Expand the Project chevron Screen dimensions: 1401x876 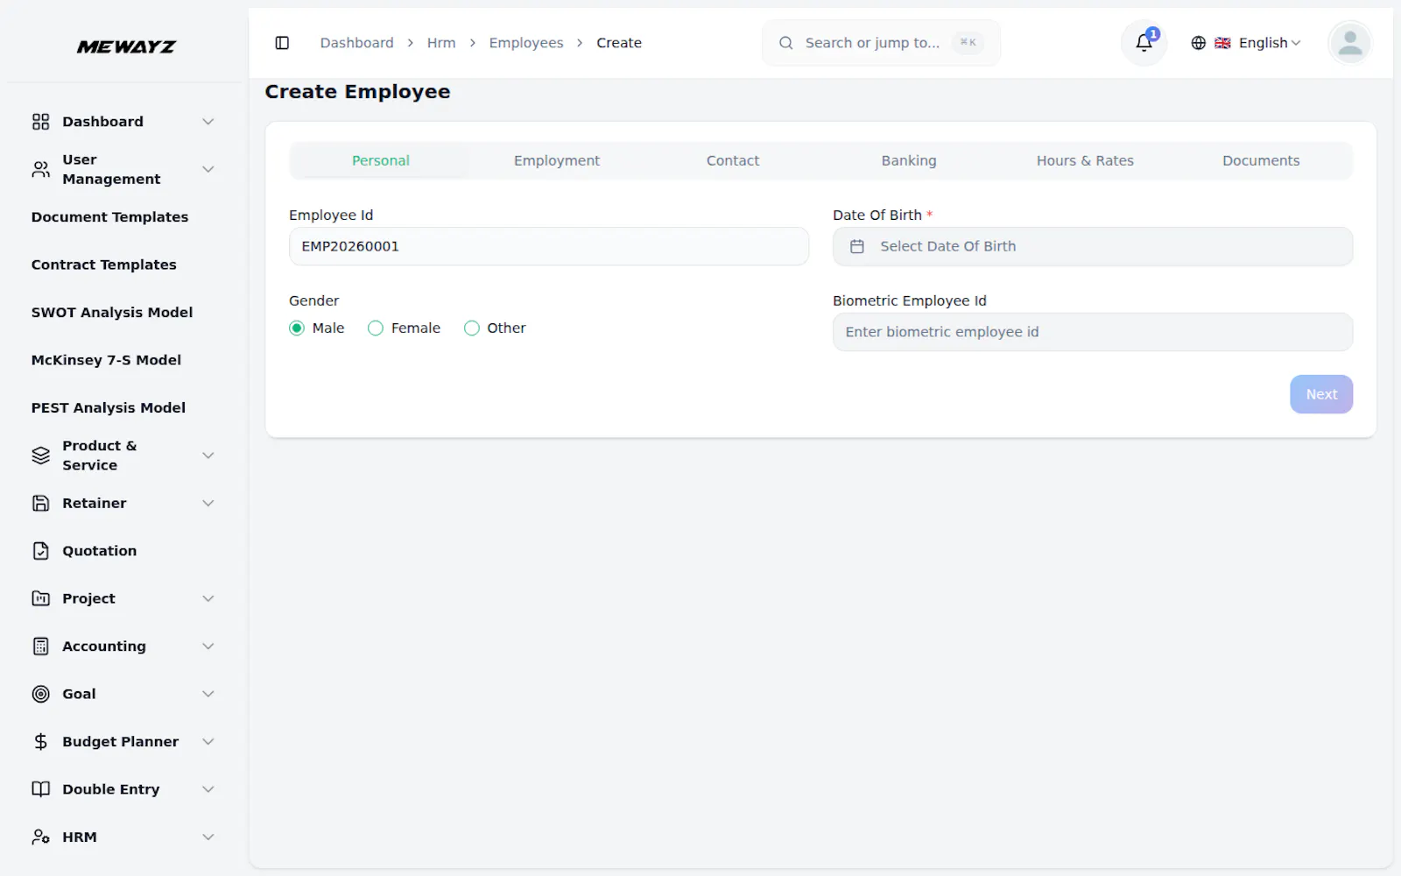208,598
